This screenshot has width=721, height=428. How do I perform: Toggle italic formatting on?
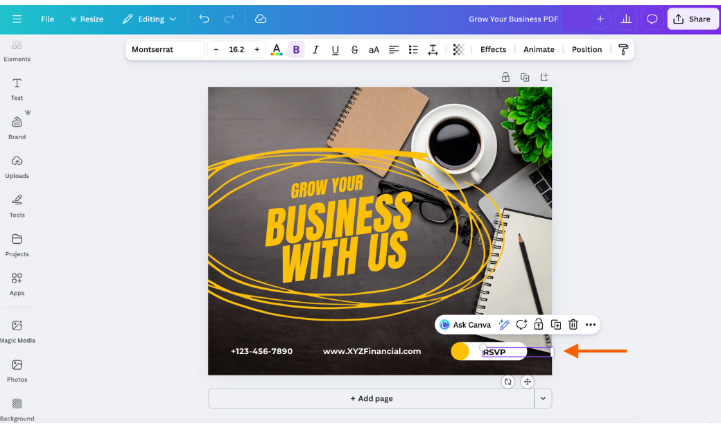click(315, 49)
